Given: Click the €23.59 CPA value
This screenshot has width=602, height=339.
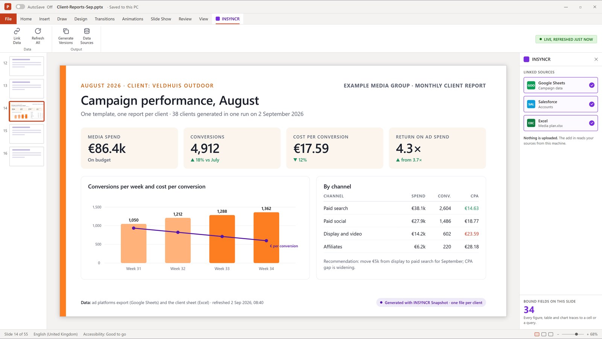Looking at the screenshot, I should point(471,234).
